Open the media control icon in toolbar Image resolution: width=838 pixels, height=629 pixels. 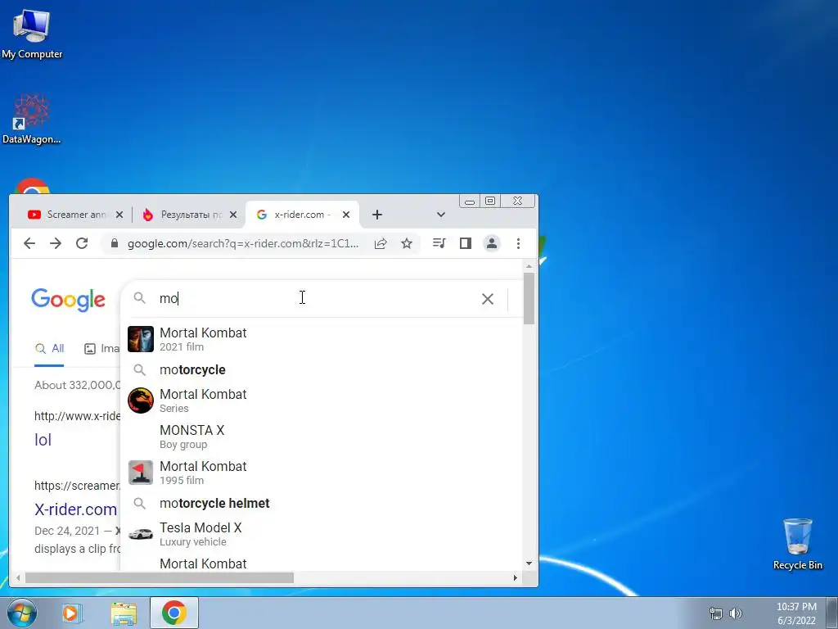(x=439, y=243)
